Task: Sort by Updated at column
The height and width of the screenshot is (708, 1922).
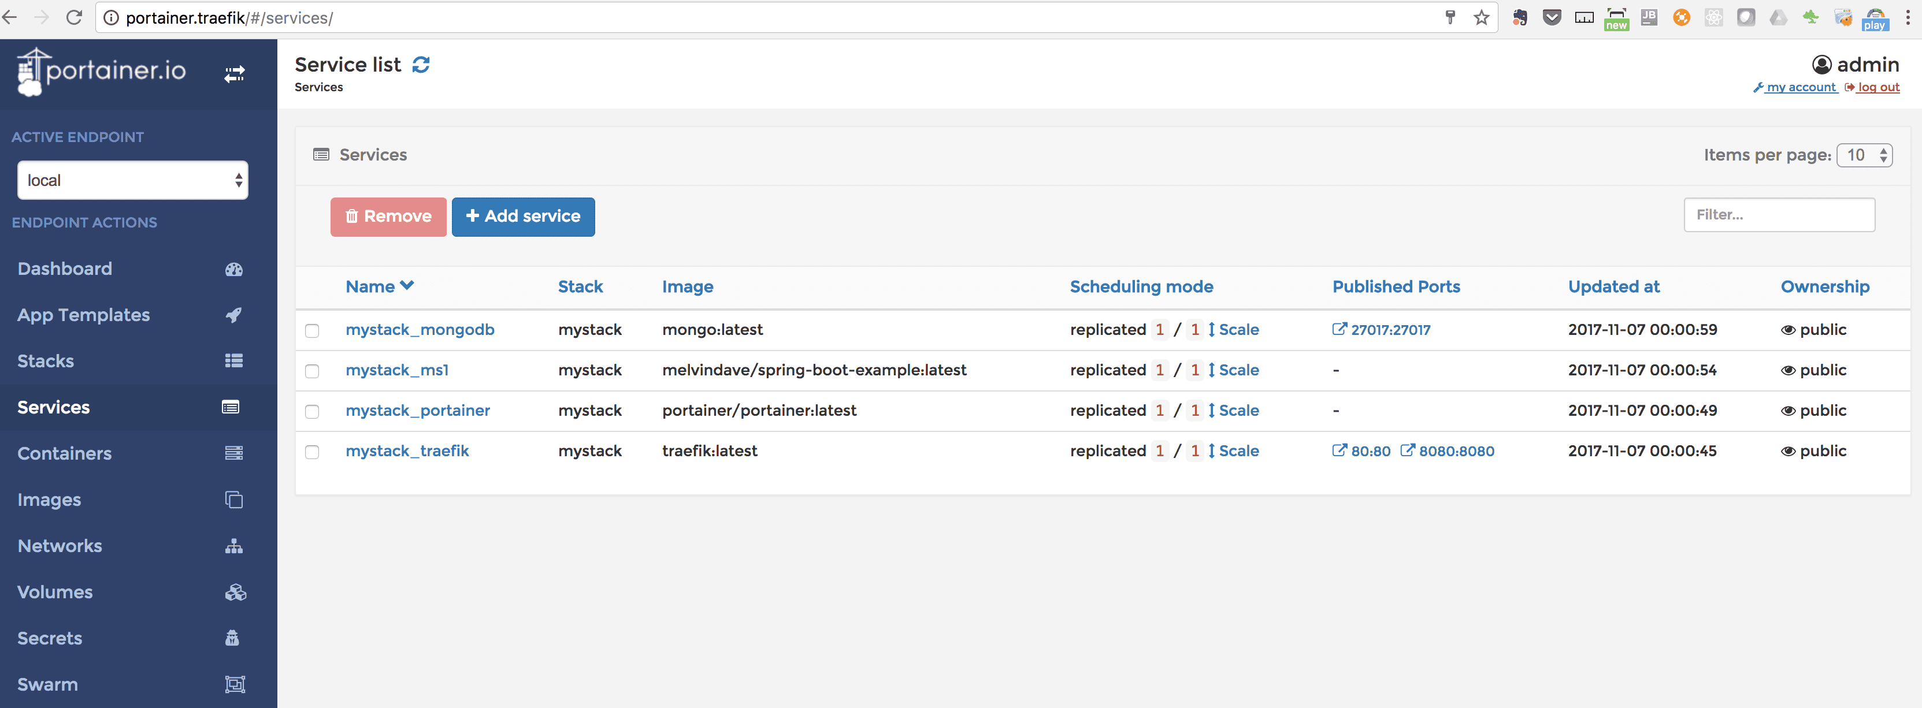Action: click(1613, 286)
